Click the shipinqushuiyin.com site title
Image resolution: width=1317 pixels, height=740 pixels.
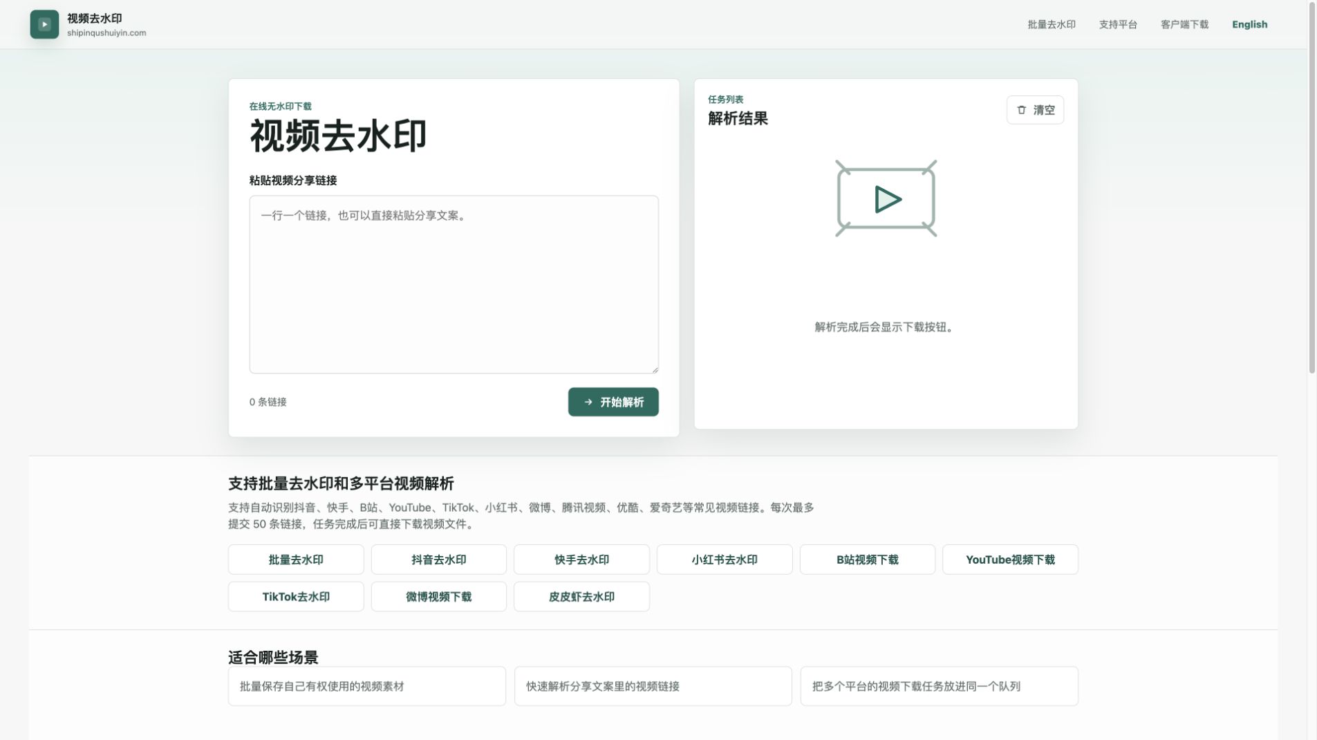(106, 33)
